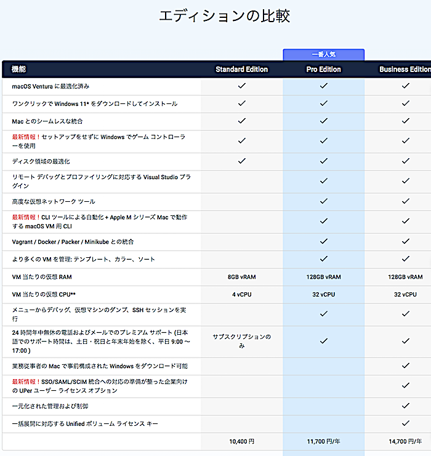This screenshot has height=456, width=431.
Task: Click Pro Edition checkmark for 高度な仮想ネットワーク ツール row
Action: pos(323,201)
